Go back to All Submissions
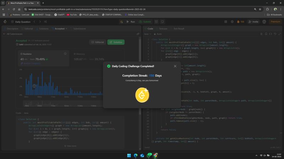This screenshot has height=159, width=284. [13, 34]
